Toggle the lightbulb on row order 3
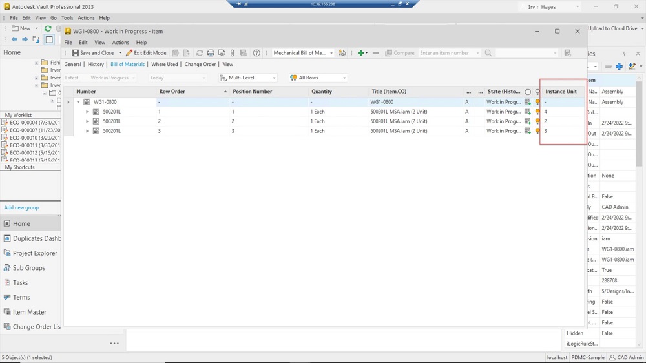 coord(537,131)
